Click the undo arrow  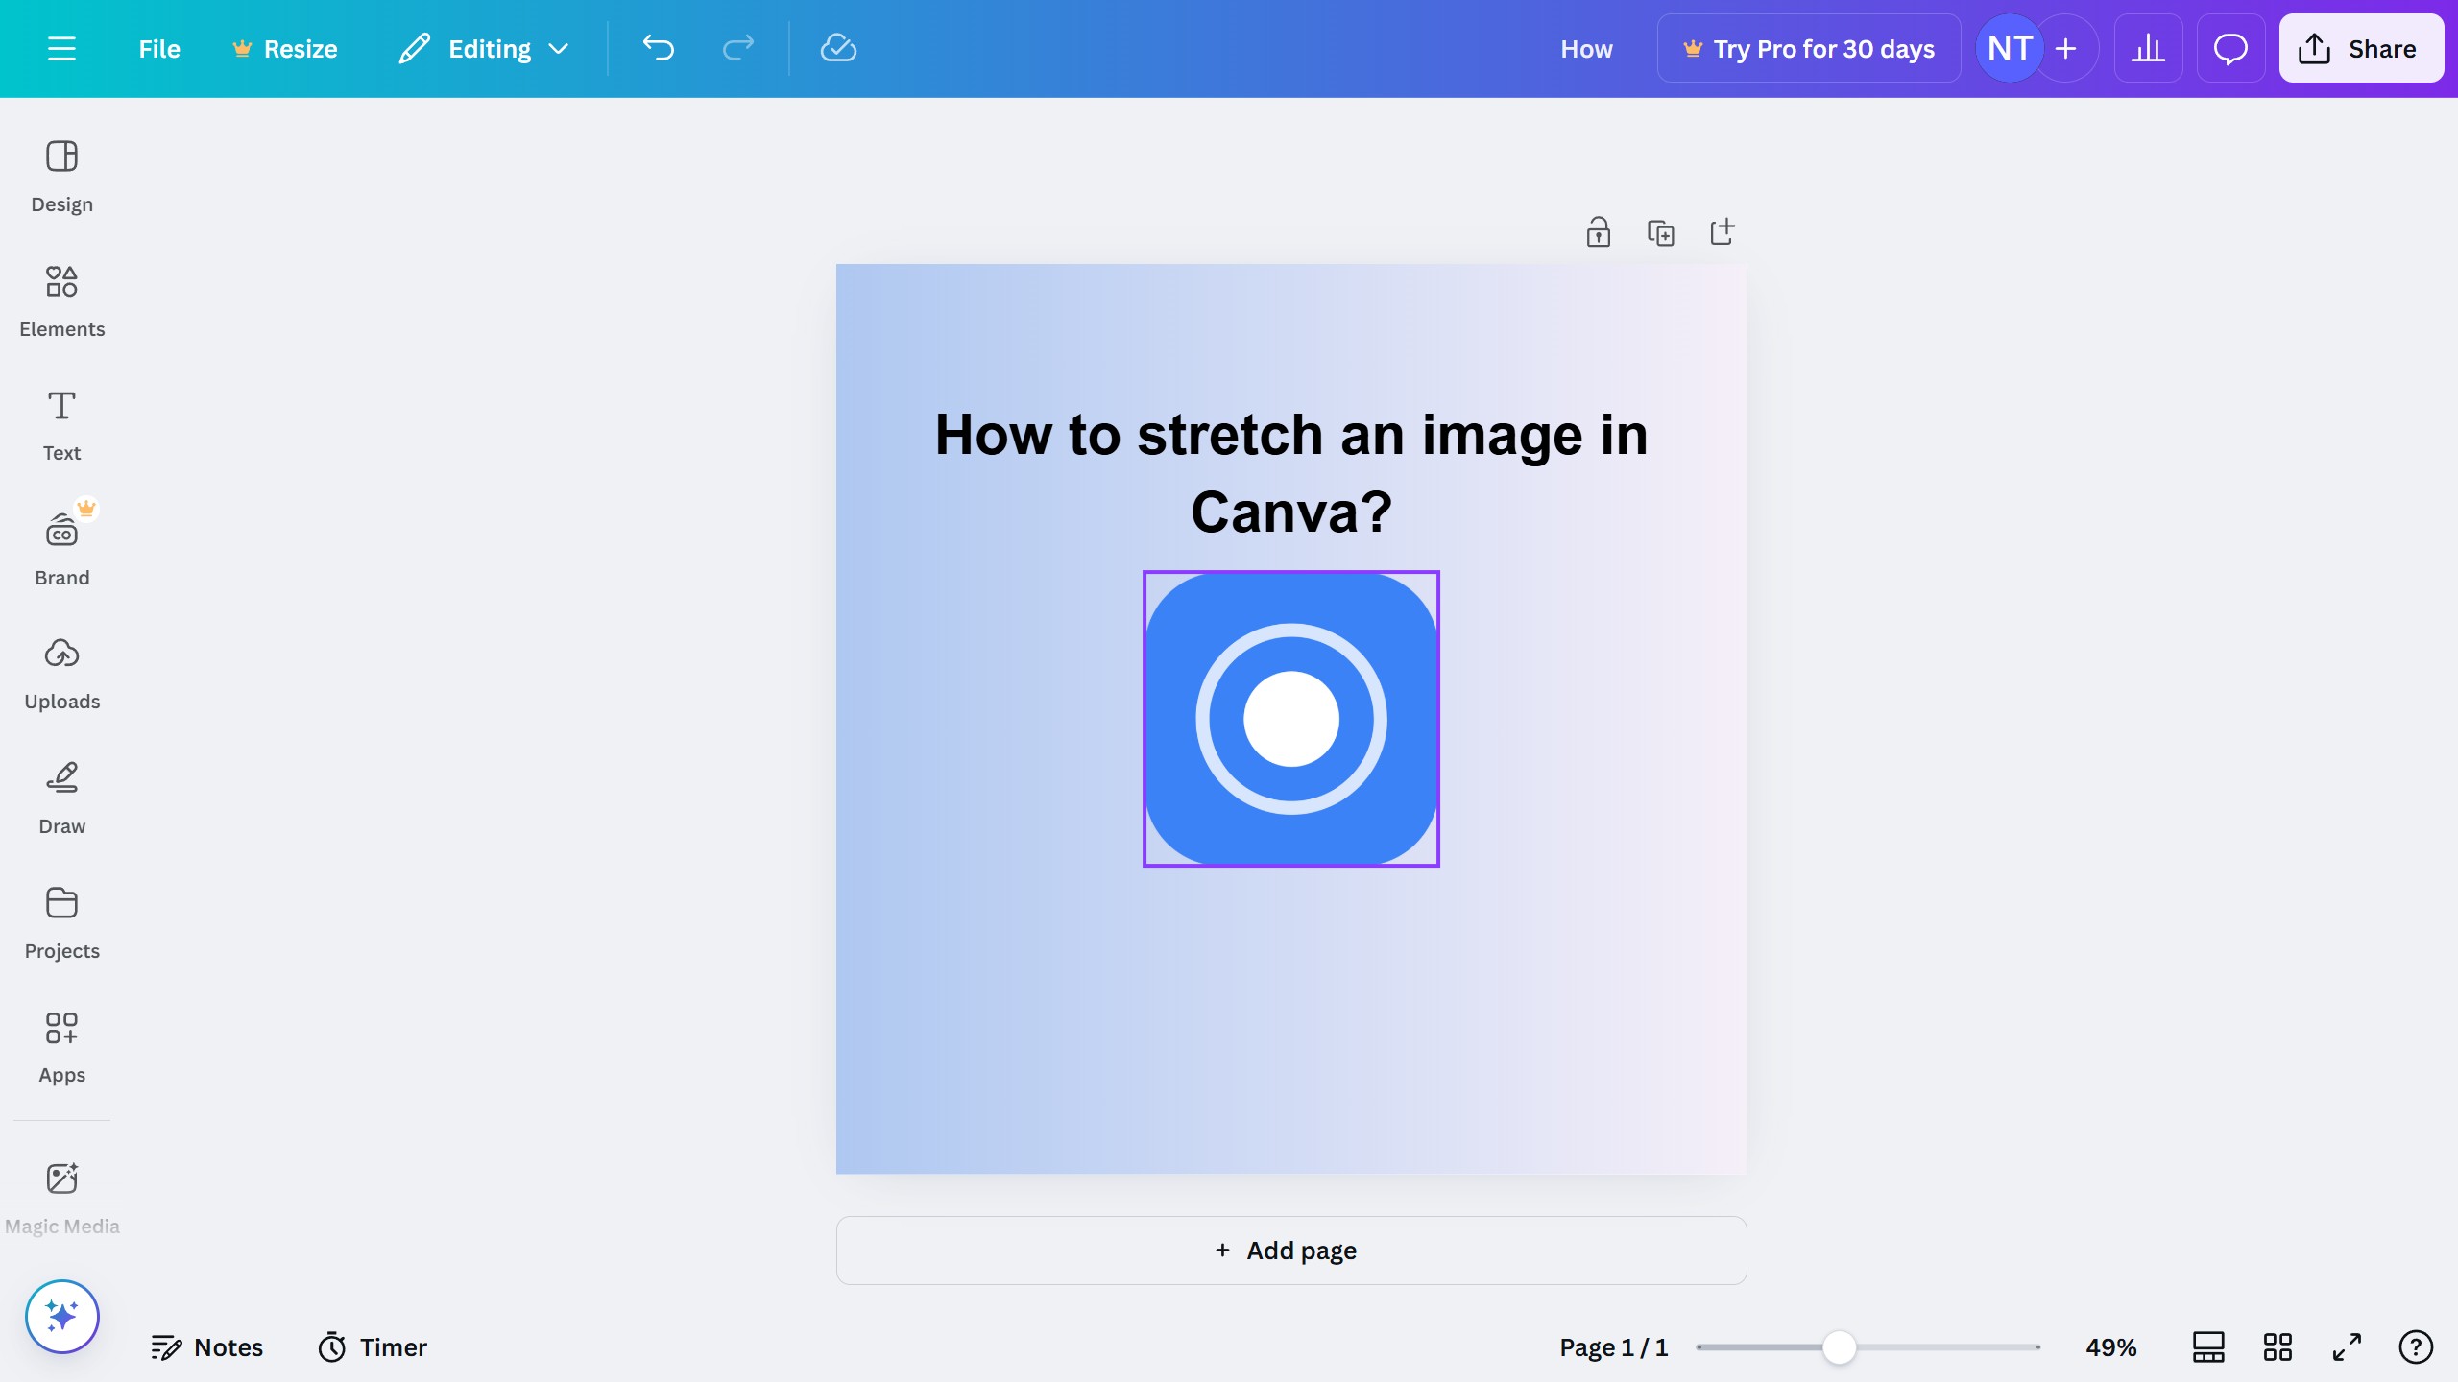tap(657, 48)
